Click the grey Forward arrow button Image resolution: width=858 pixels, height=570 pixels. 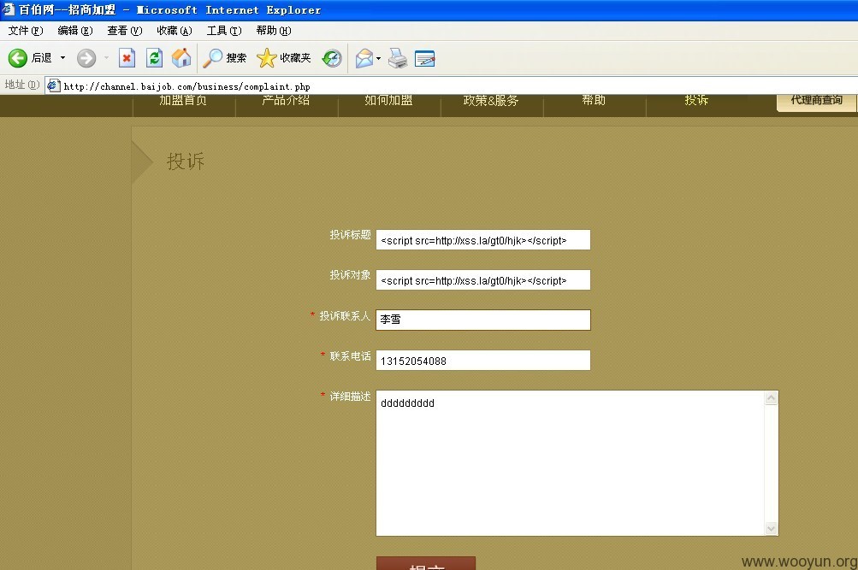coord(86,58)
